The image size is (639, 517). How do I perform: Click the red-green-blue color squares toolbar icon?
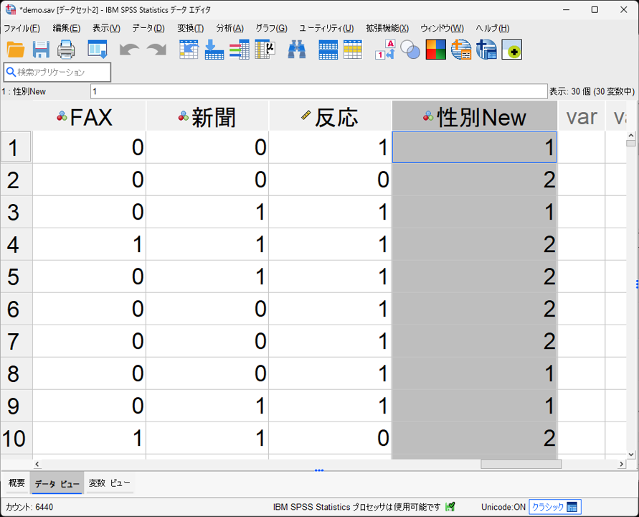435,50
